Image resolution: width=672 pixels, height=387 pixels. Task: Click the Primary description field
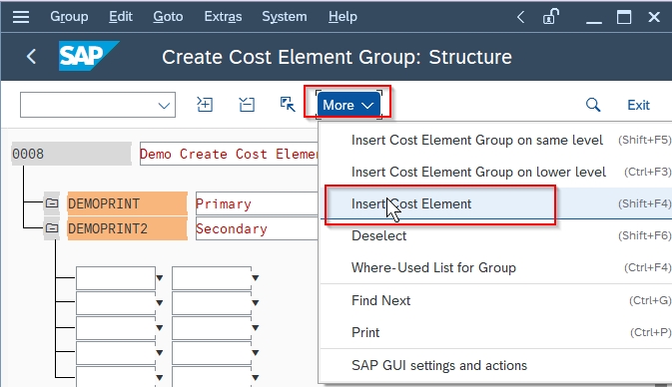257,203
